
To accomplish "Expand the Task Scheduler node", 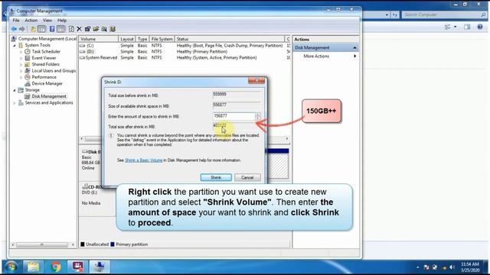I will pos(21,52).
